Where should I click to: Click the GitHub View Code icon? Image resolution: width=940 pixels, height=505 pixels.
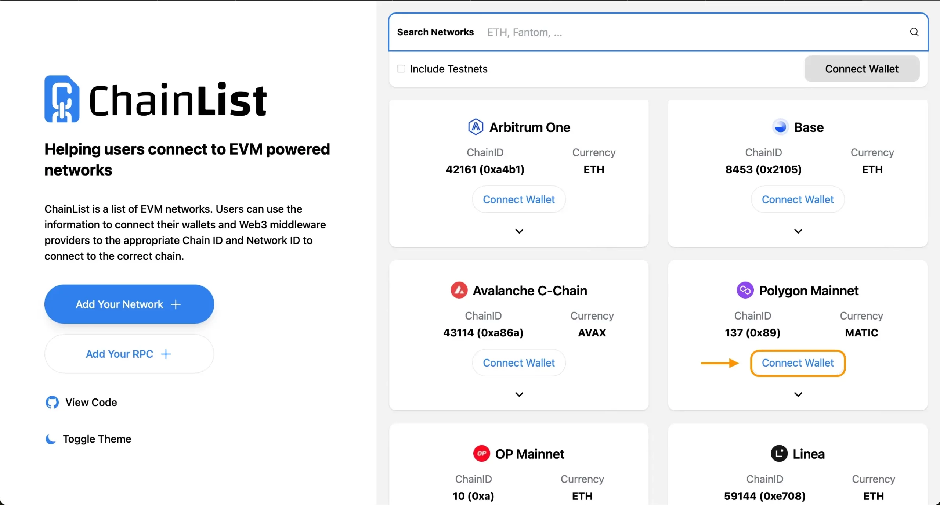click(51, 403)
